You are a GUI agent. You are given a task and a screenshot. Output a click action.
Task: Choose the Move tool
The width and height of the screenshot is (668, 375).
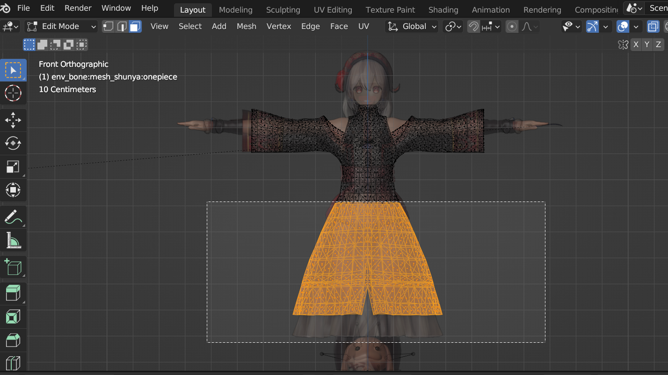point(13,120)
